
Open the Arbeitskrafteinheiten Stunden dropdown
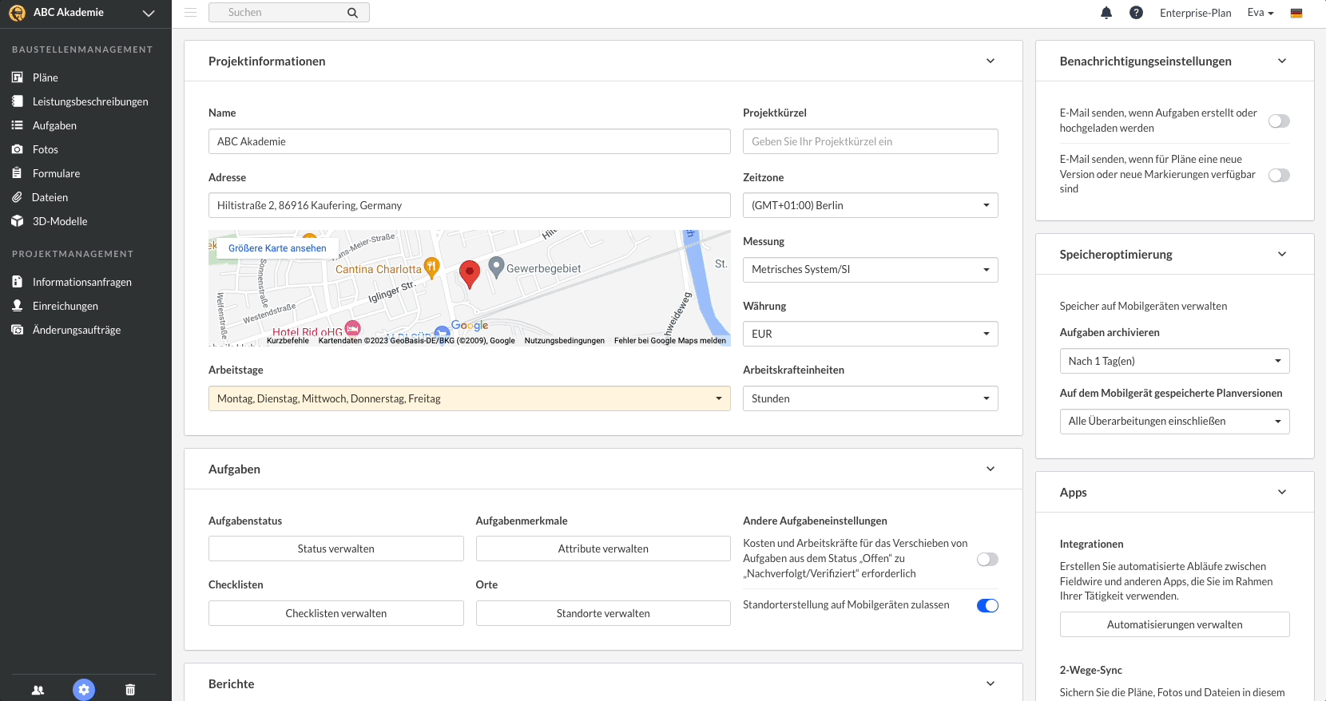click(870, 398)
